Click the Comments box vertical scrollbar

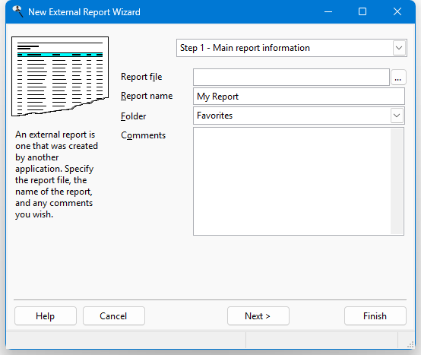[397, 182]
